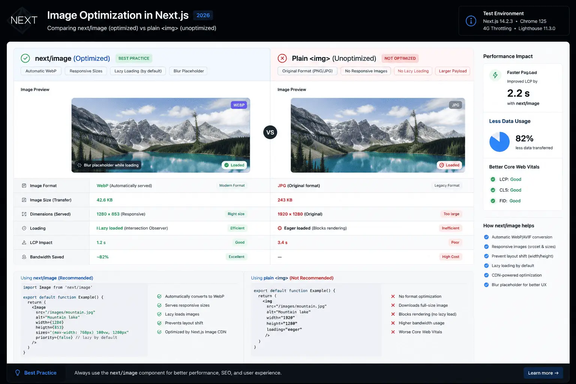Viewport: 576px width, 384px height.
Task: Click the CLS Good green check icon
Action: [x=493, y=190]
